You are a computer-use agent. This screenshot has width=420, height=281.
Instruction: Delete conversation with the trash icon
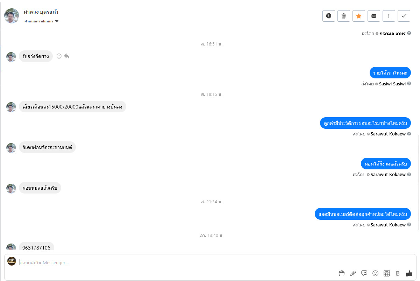(x=344, y=16)
